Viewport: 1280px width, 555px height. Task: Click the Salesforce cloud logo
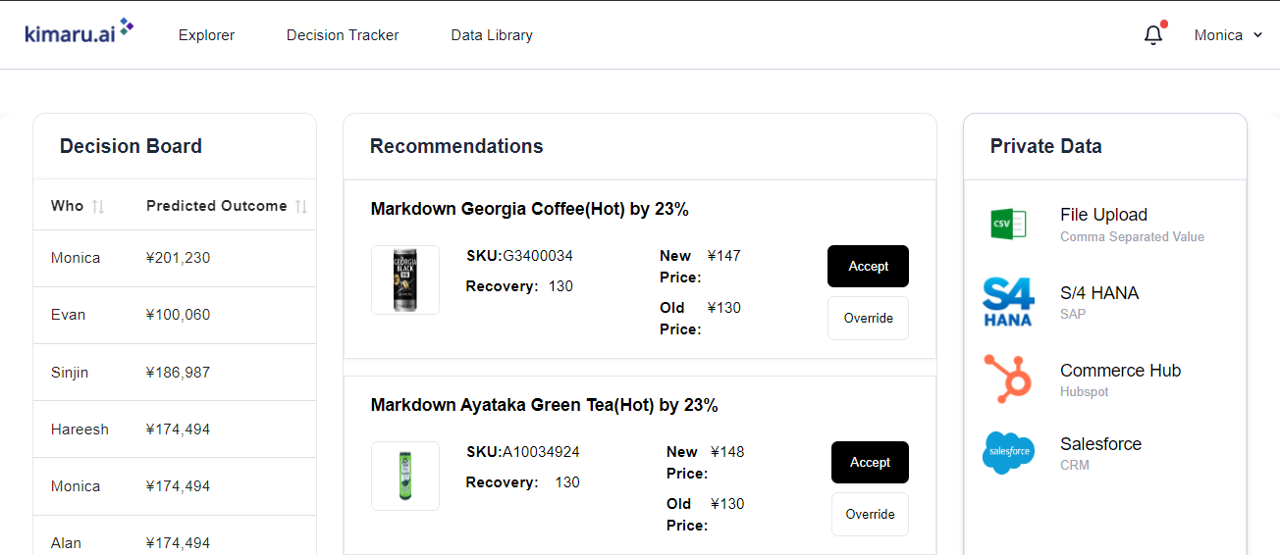[x=1008, y=452]
